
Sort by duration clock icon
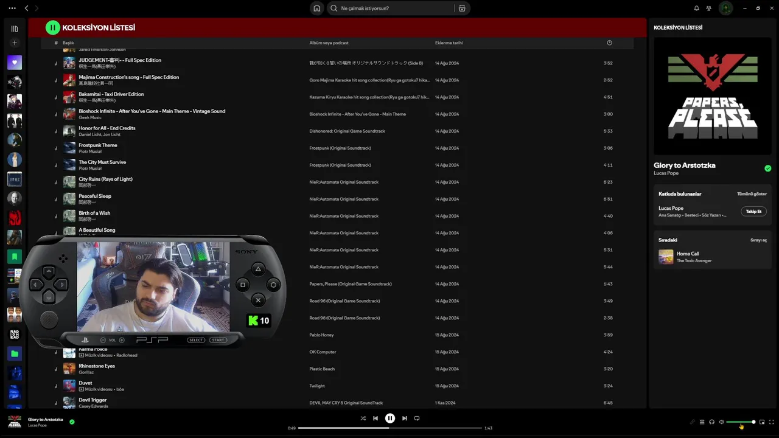pyautogui.click(x=609, y=43)
